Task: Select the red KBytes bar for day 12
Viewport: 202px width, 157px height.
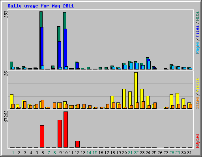Action: click(77, 144)
